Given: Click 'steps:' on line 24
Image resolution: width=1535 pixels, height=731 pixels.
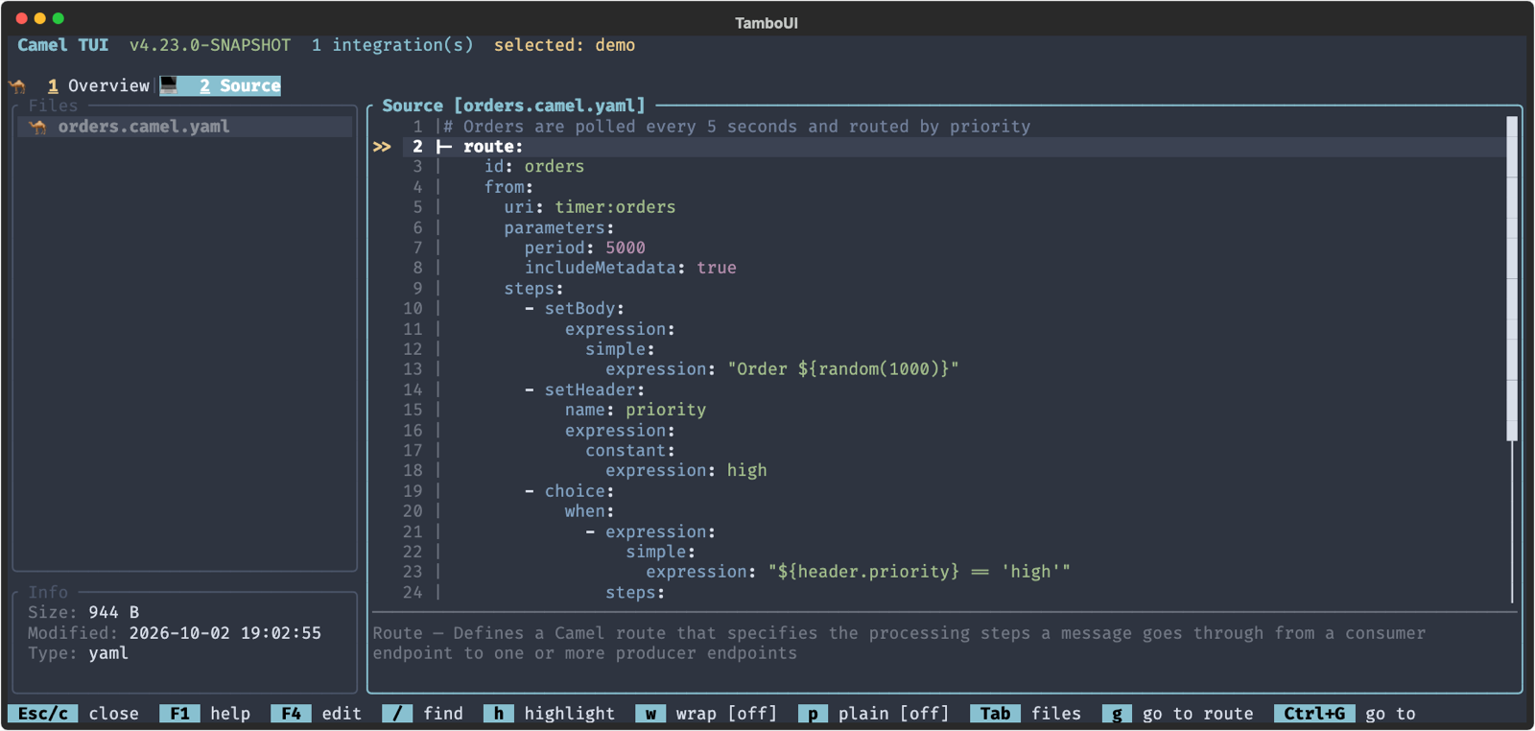Looking at the screenshot, I should pos(635,593).
